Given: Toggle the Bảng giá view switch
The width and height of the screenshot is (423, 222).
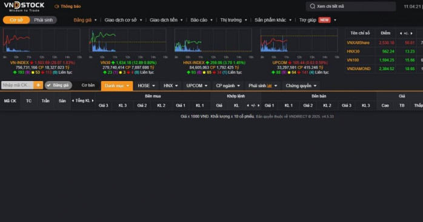Looking at the screenshot, I should (58, 85).
